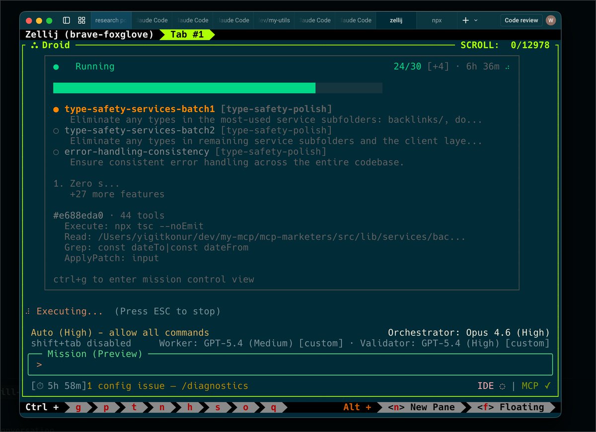The height and width of the screenshot is (432, 596).
Task: Click the 6h 36m elapsed time
Action: [x=483, y=67]
